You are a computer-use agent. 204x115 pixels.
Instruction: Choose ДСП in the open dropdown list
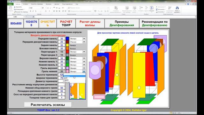point(74,78)
